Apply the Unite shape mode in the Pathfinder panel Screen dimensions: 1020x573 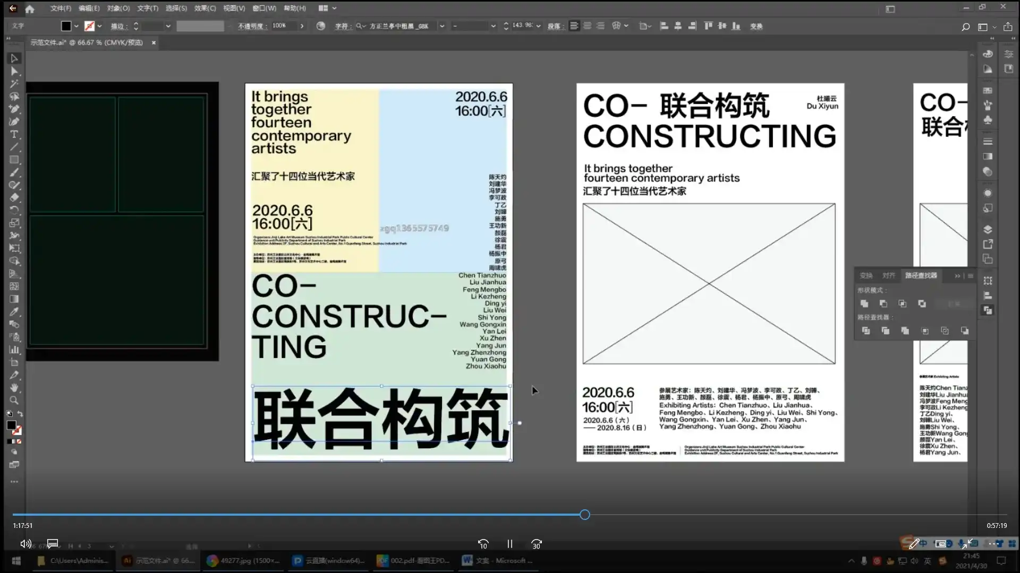point(865,303)
